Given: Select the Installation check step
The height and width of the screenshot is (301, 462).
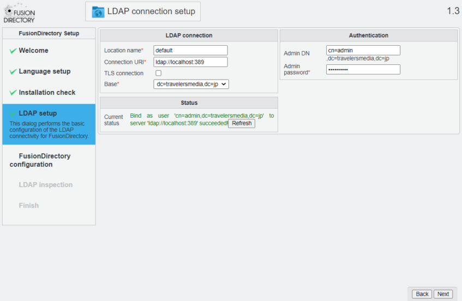Looking at the screenshot, I should point(47,93).
